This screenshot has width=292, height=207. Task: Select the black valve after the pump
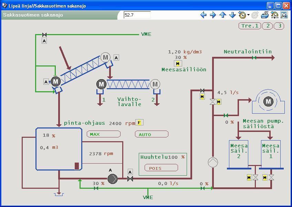click(x=130, y=179)
